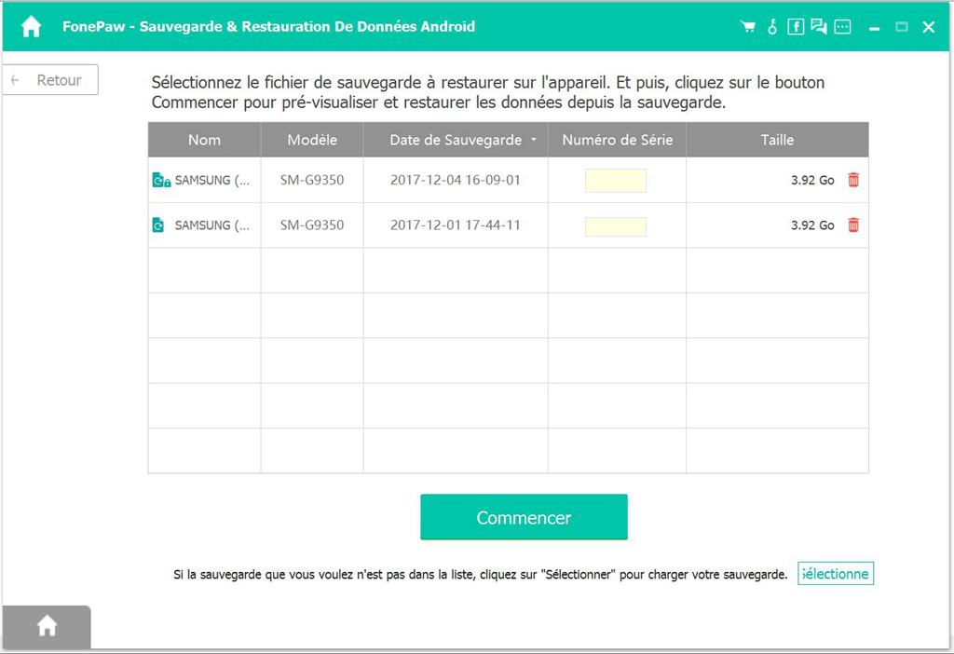The image size is (954, 654).
Task: Click the 3.92 Go size in first row
Action: pyautogui.click(x=812, y=180)
